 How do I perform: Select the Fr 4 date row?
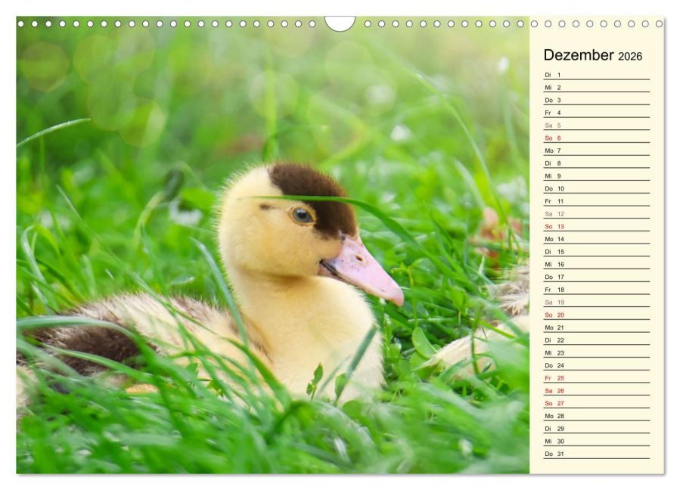pyautogui.click(x=597, y=113)
